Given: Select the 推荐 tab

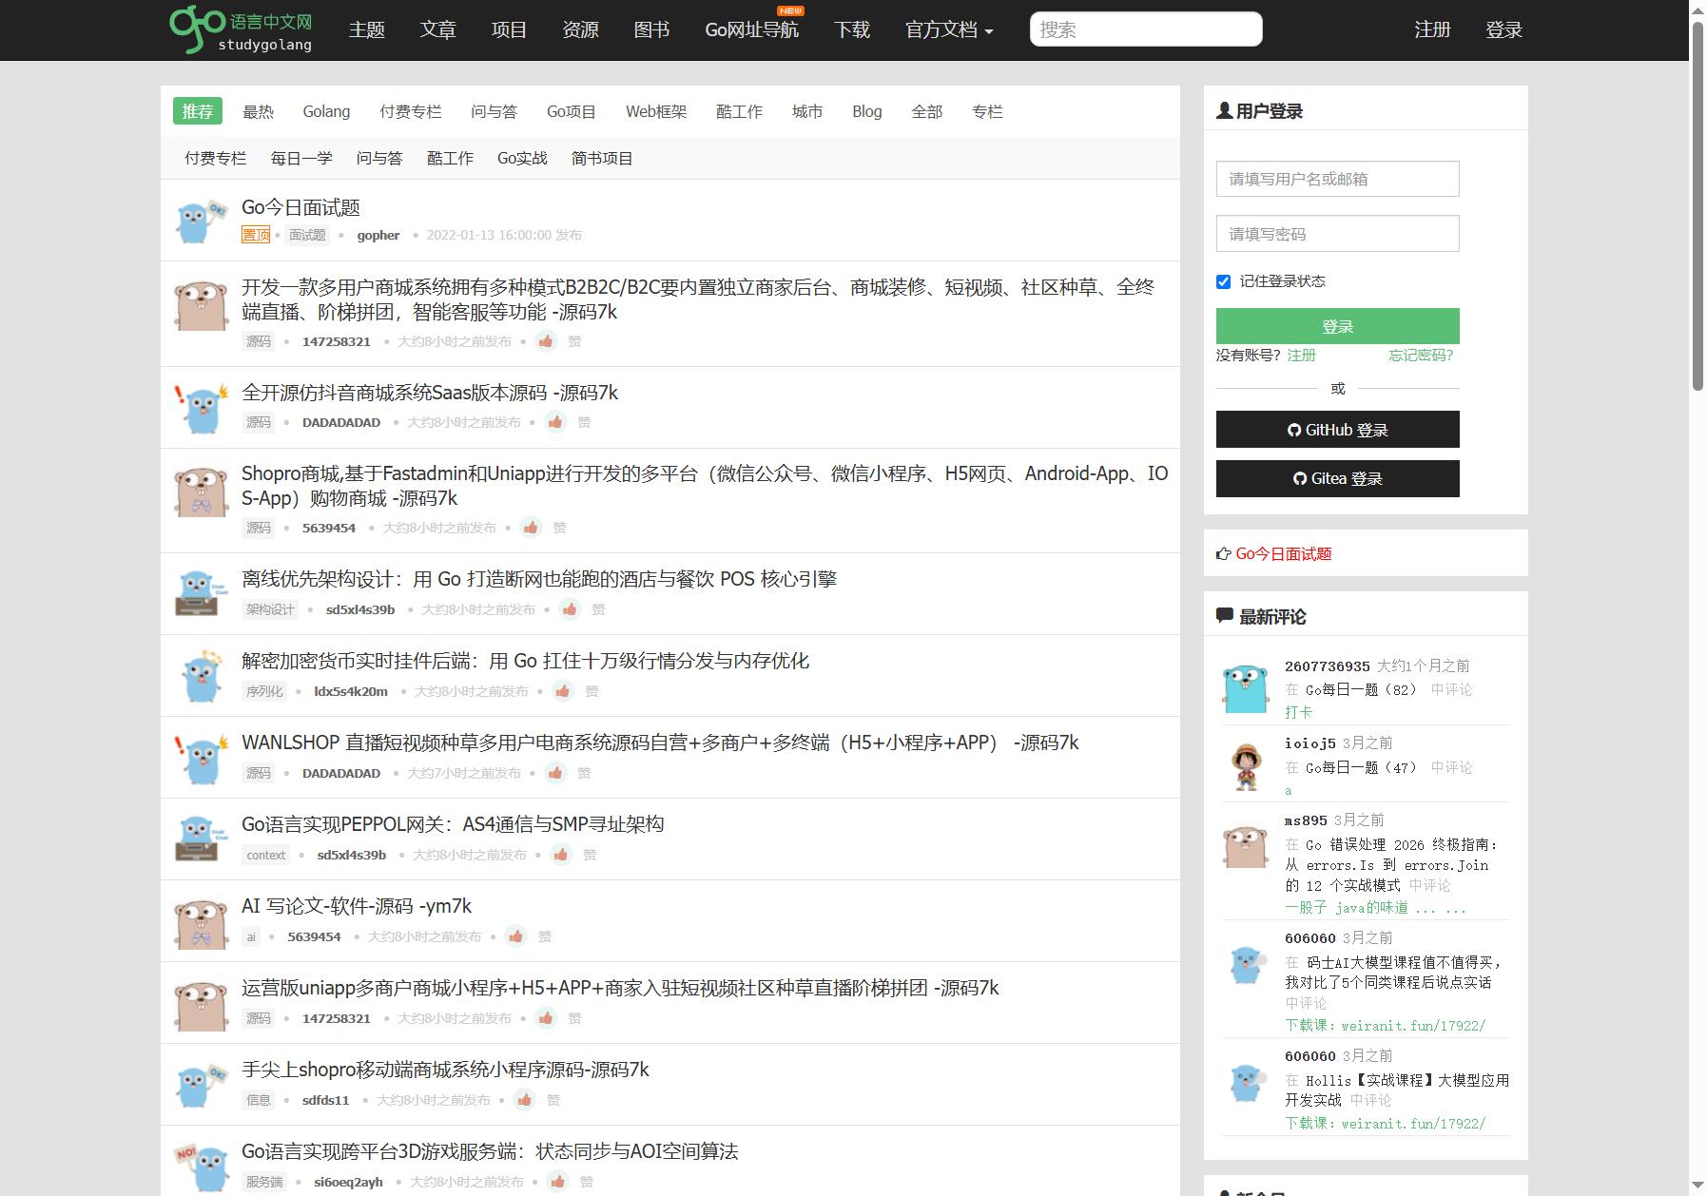Looking at the screenshot, I should point(198,111).
